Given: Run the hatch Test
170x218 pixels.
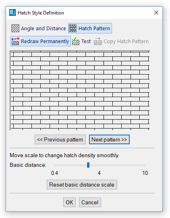Looking at the screenshot, I should 86,41.
